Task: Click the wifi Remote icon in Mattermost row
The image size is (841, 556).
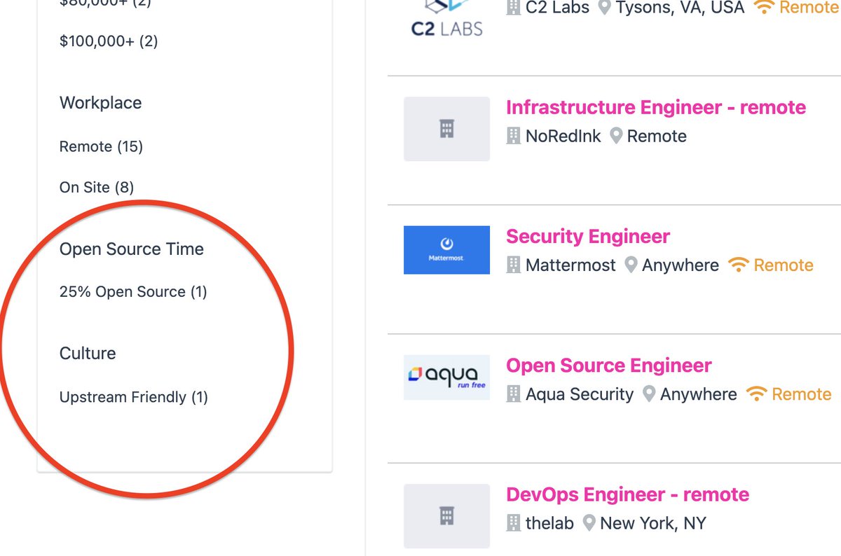Action: (x=739, y=265)
